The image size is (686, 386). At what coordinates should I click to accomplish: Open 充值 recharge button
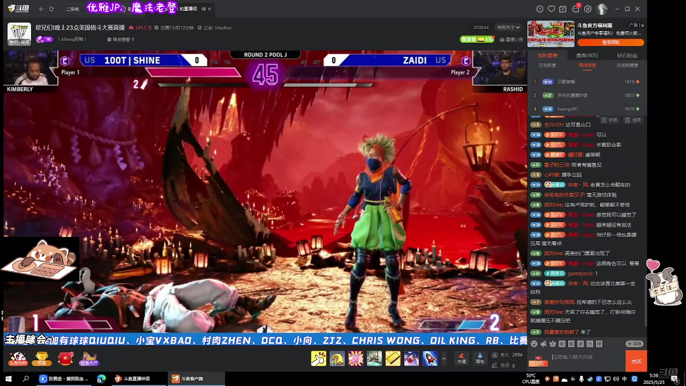point(461,358)
